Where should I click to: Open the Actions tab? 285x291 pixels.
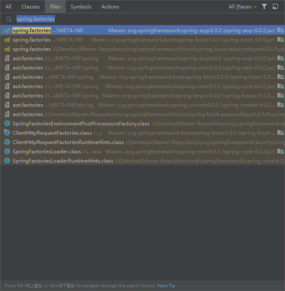[110, 7]
